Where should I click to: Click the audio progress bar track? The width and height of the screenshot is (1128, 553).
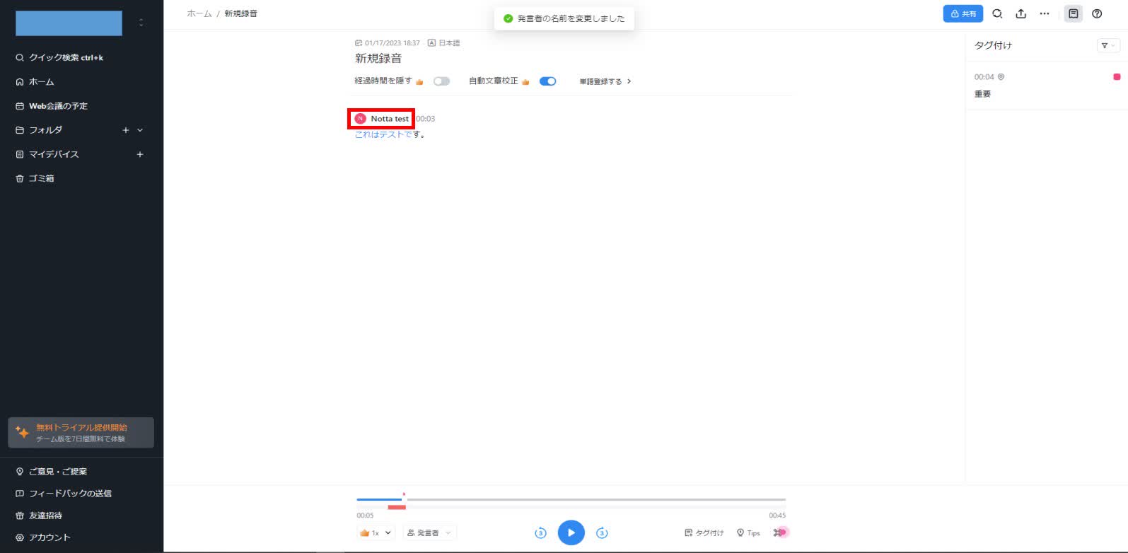(571, 500)
